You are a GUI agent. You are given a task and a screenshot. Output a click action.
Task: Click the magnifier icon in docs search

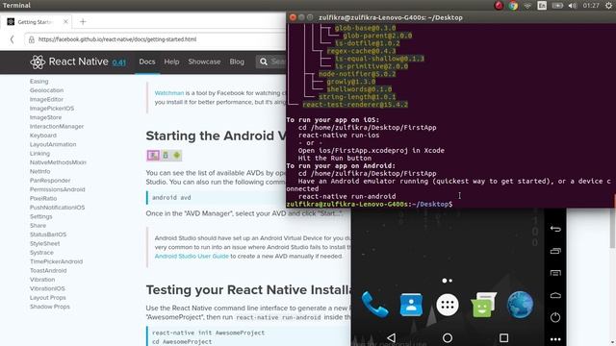click(x=263, y=62)
